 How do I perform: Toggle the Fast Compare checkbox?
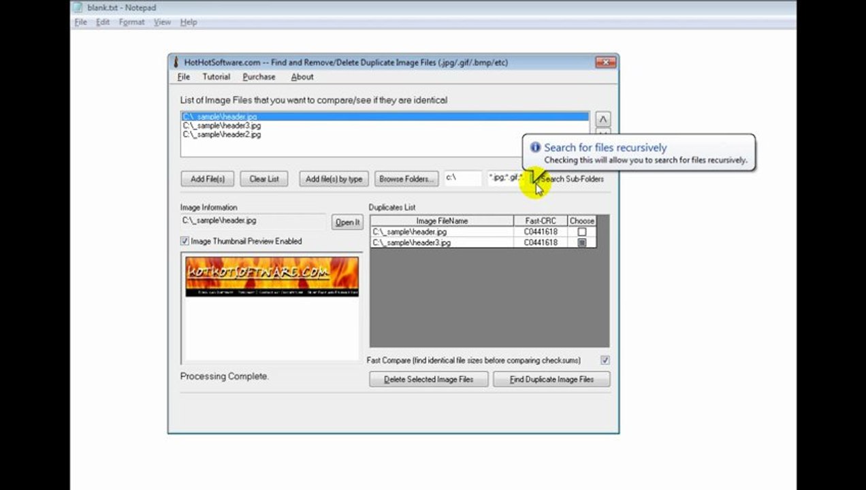[605, 360]
